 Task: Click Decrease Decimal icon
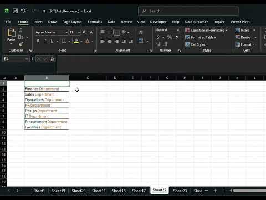166,44
